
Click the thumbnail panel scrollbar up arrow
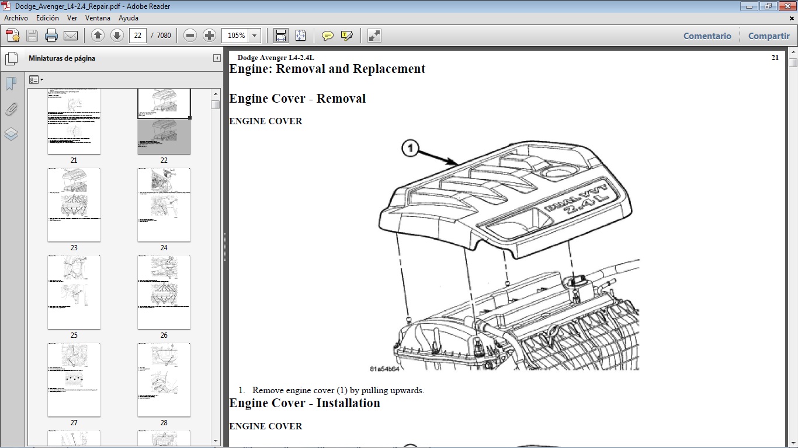click(x=216, y=94)
